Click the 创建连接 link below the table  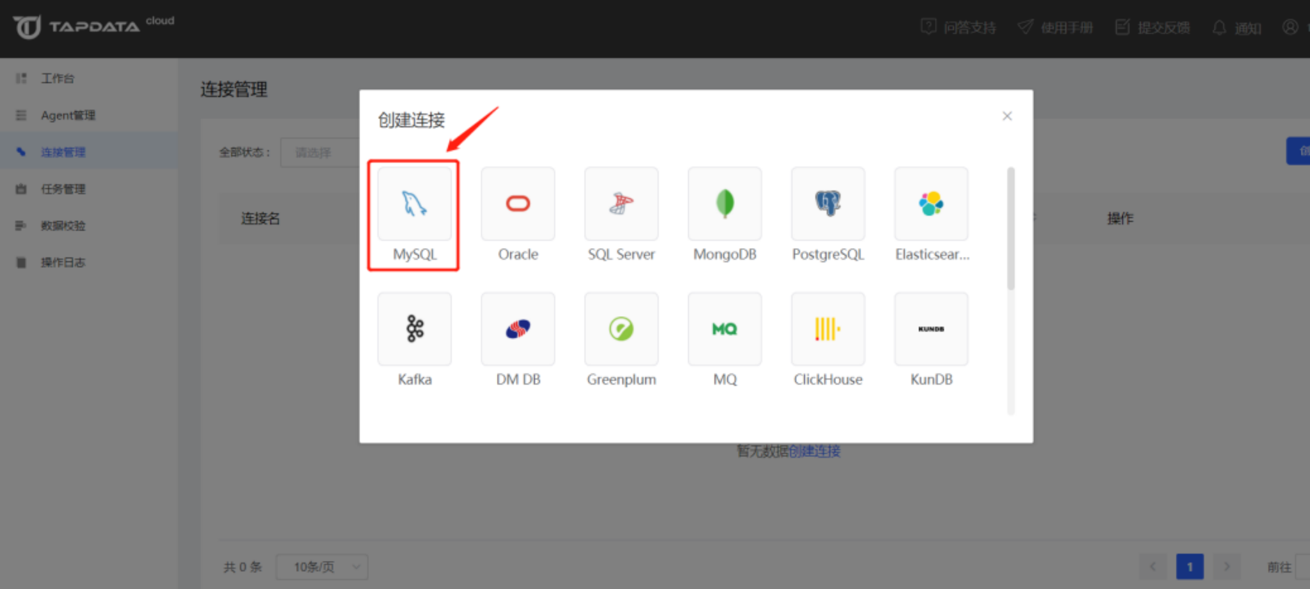(814, 451)
